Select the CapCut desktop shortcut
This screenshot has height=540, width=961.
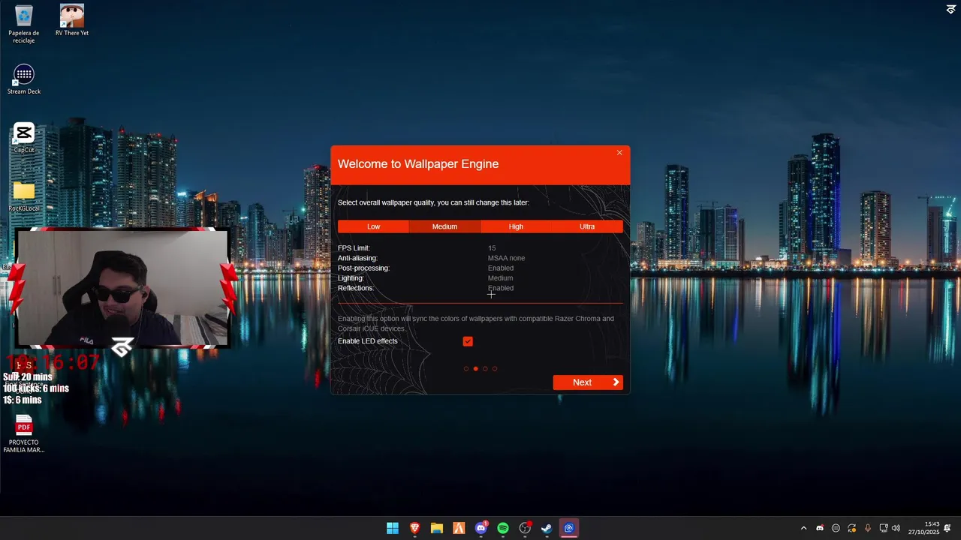click(x=24, y=138)
